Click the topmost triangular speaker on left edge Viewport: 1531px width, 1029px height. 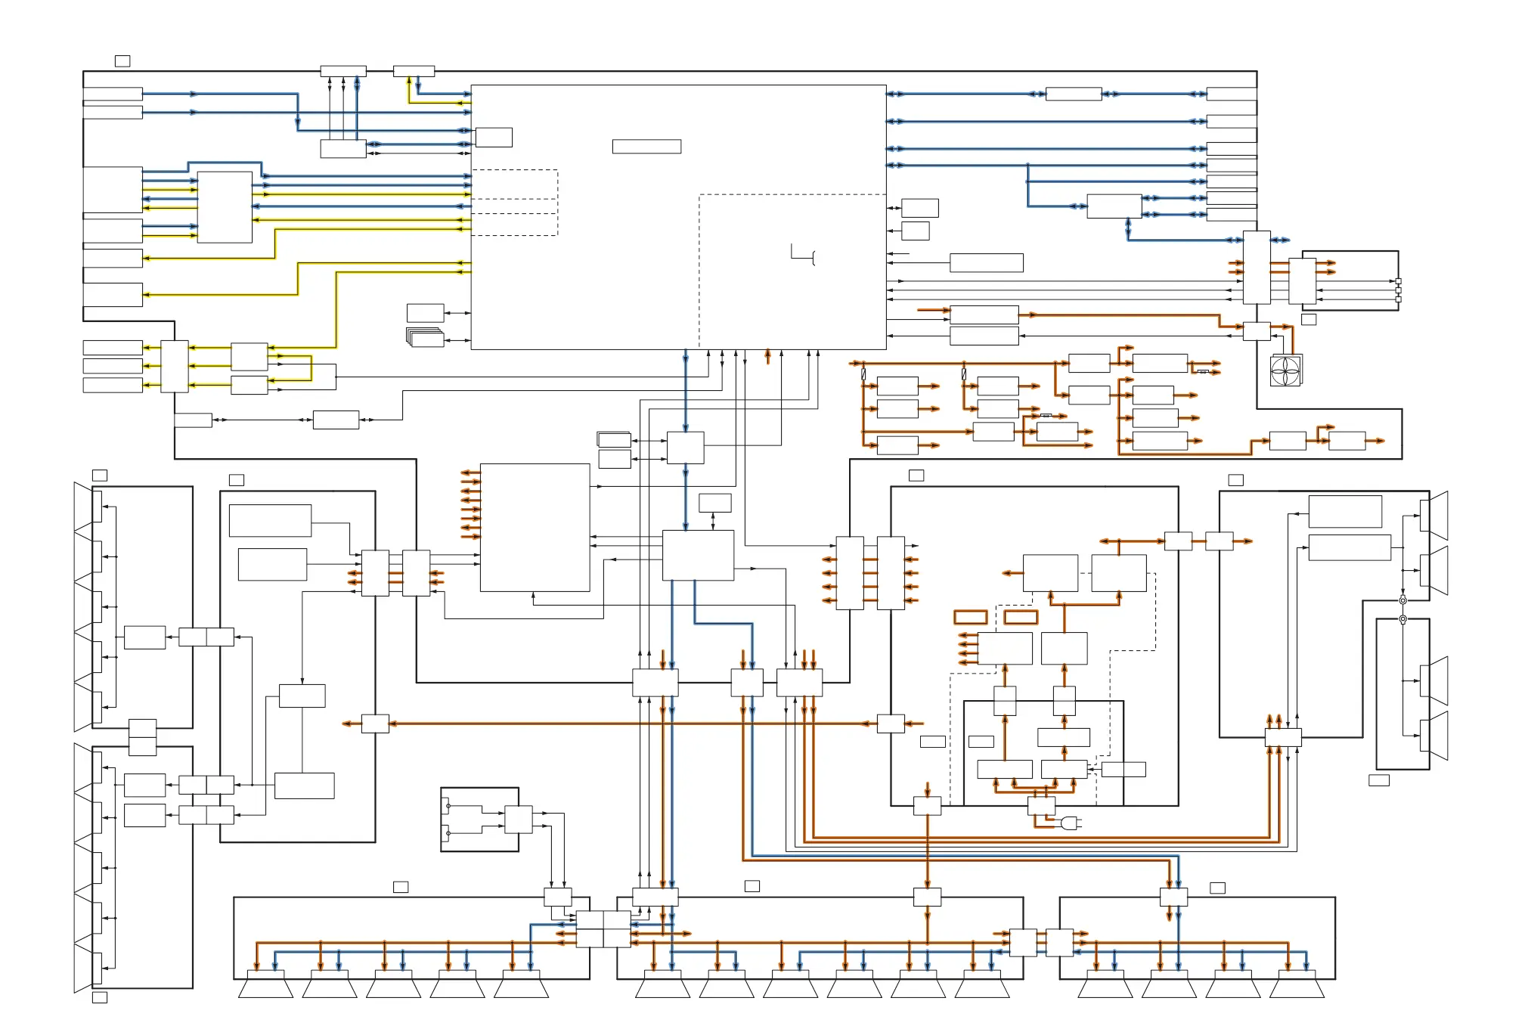(83, 507)
